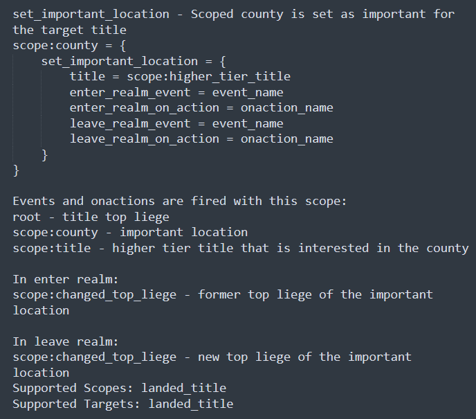Click the "Supported Targets: landed_title" line
The height and width of the screenshot is (419, 476).
click(x=122, y=404)
